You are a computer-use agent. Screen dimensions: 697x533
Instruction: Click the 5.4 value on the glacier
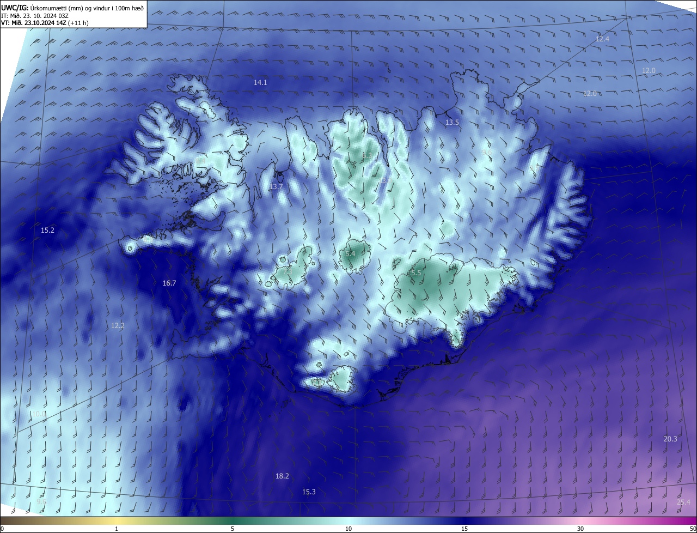[350, 254]
